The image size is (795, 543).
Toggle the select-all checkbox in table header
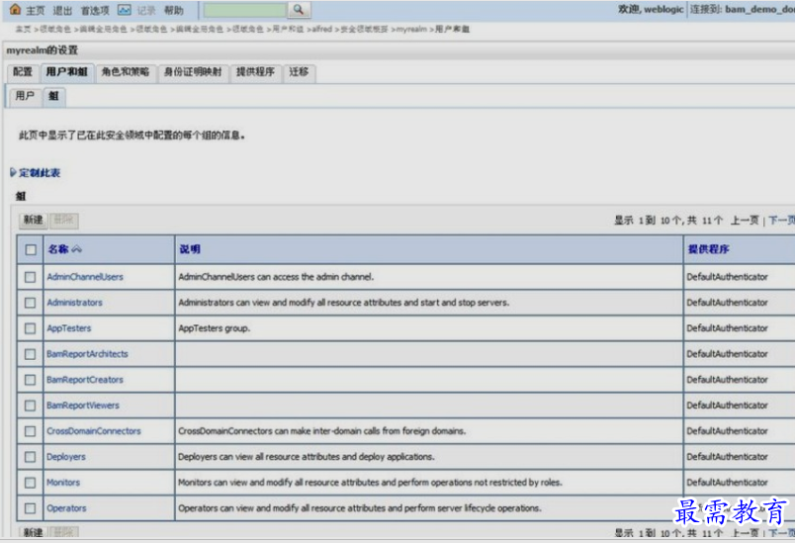point(31,249)
